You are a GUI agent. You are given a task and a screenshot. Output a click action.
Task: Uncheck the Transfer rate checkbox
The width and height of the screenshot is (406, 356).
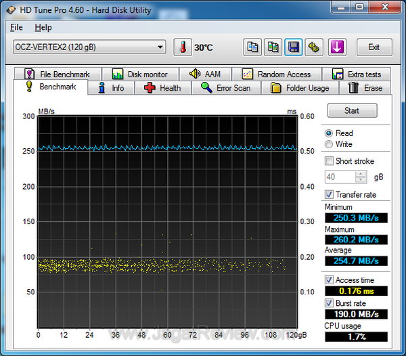[330, 194]
